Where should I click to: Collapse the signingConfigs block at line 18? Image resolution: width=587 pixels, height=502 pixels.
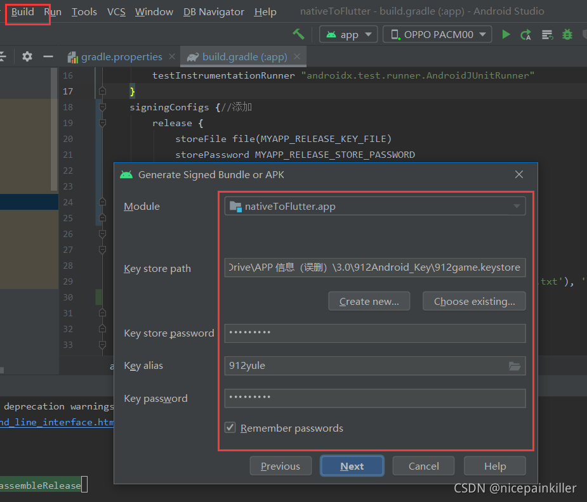point(102,107)
